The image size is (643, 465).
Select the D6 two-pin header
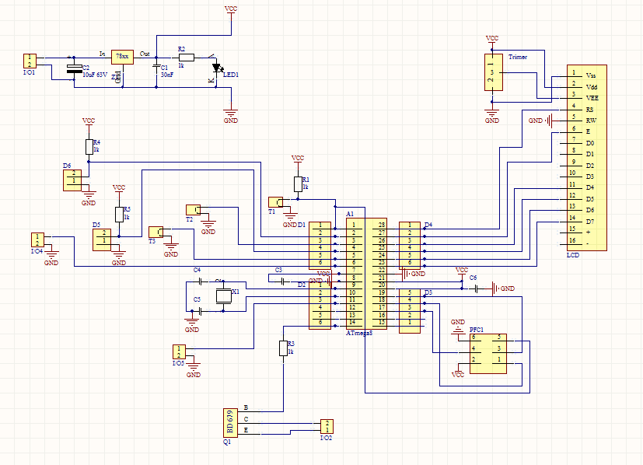(x=72, y=180)
